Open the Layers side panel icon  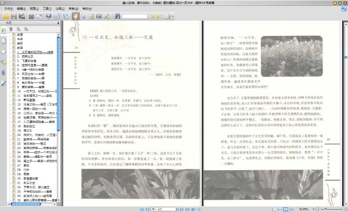(3, 52)
